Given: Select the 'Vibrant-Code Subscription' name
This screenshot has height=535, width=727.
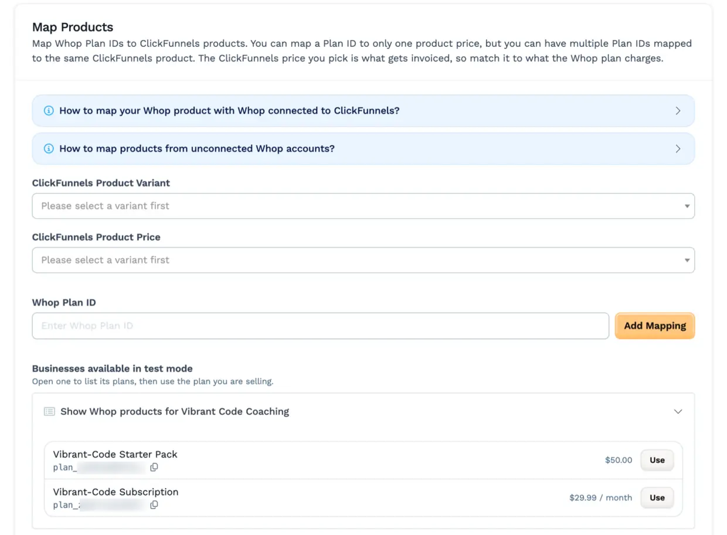Looking at the screenshot, I should tap(115, 492).
